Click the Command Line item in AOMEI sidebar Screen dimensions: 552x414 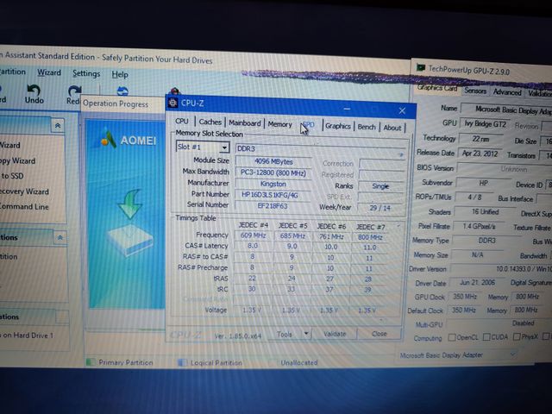coord(24,207)
